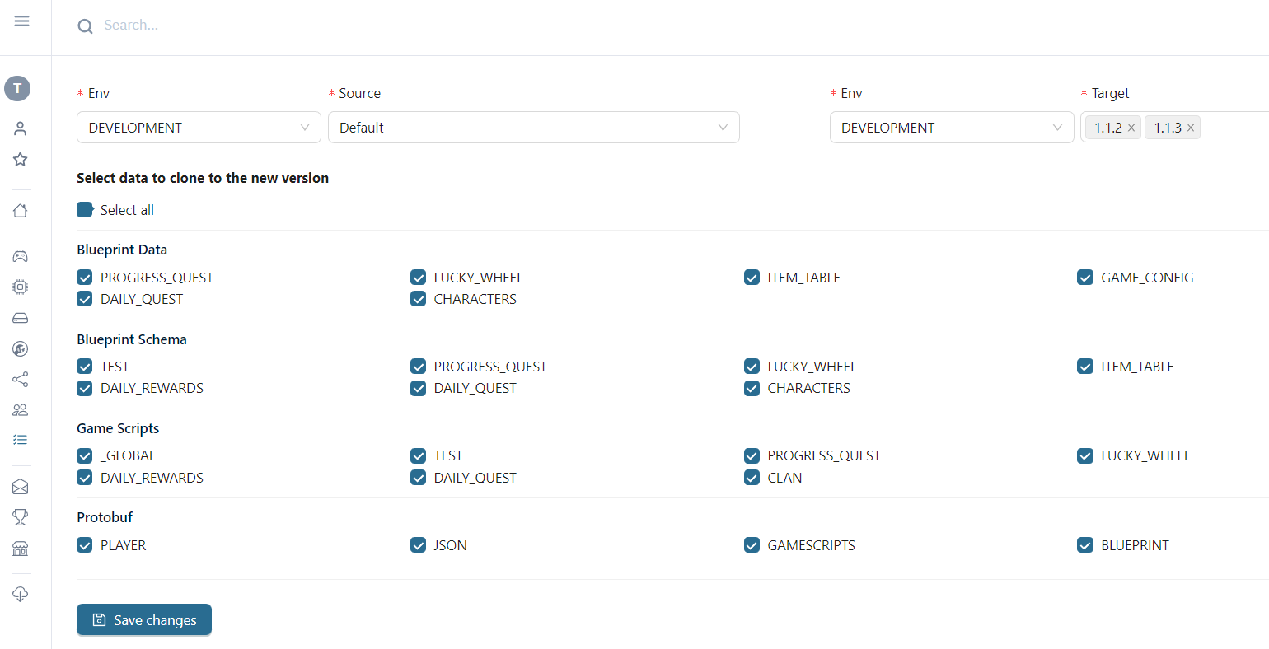Viewport: 1269px width, 649px height.
Task: Uncheck LUCKY_WHEEL under Blueprint Schema
Action: coord(752,367)
